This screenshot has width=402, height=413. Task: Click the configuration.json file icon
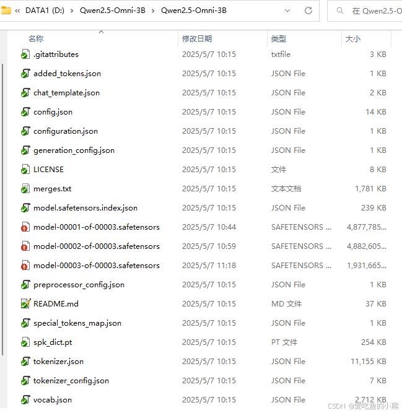(25, 131)
